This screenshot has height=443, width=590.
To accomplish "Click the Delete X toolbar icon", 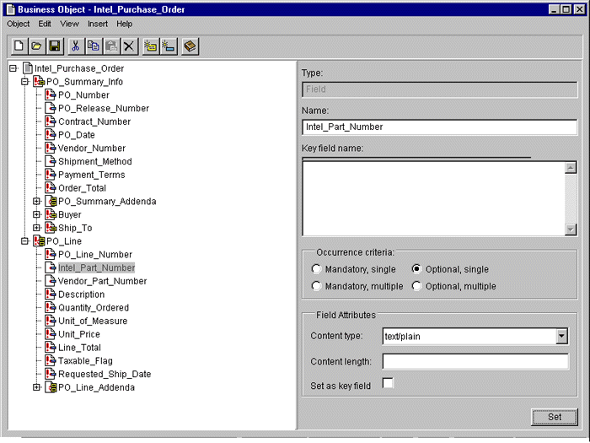I will pyautogui.click(x=129, y=46).
